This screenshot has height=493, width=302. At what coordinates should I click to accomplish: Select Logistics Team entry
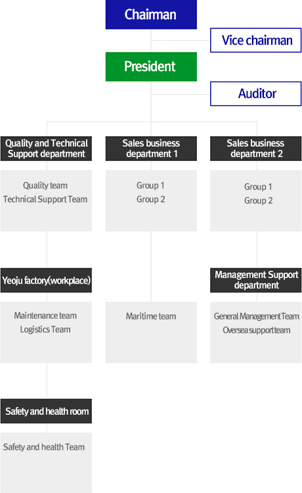pyautogui.click(x=45, y=329)
